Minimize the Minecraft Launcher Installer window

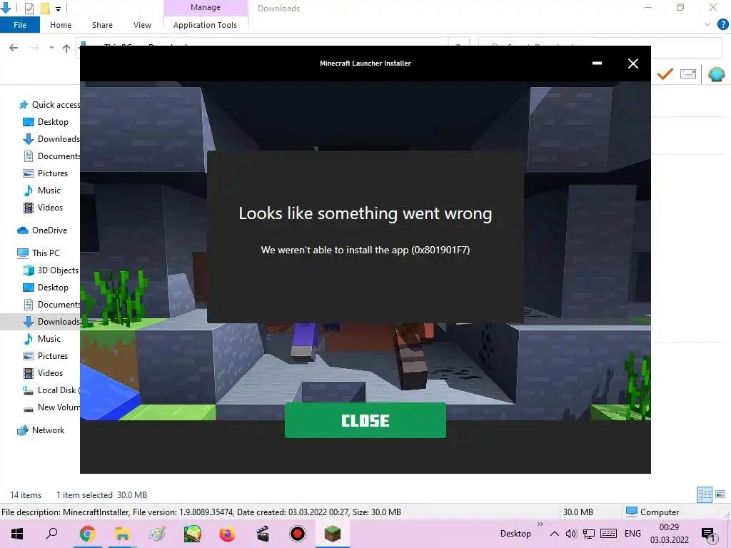(x=597, y=64)
